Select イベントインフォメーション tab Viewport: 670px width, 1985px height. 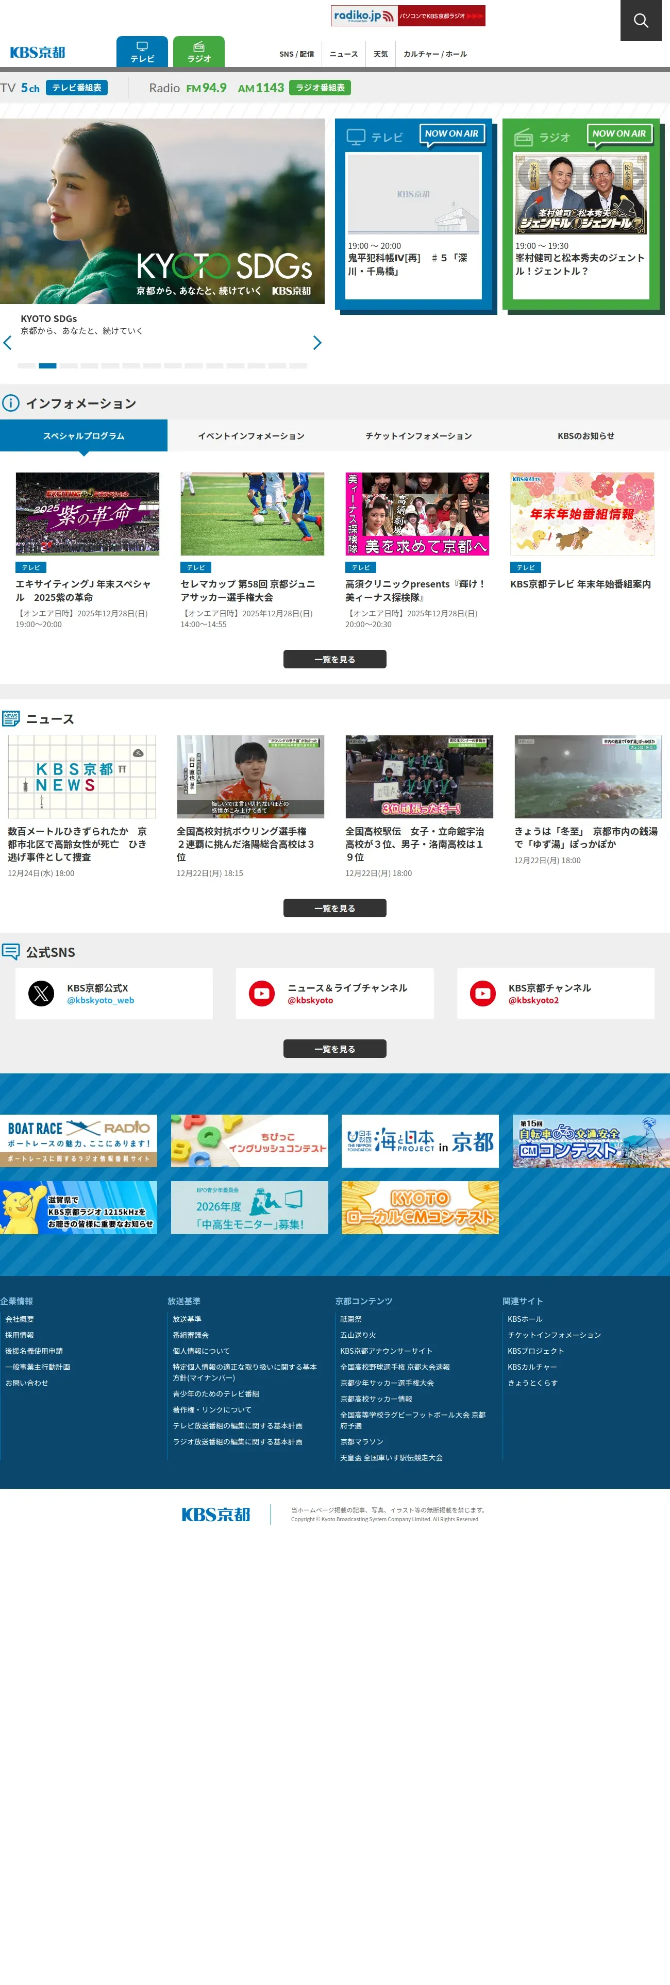click(x=250, y=436)
